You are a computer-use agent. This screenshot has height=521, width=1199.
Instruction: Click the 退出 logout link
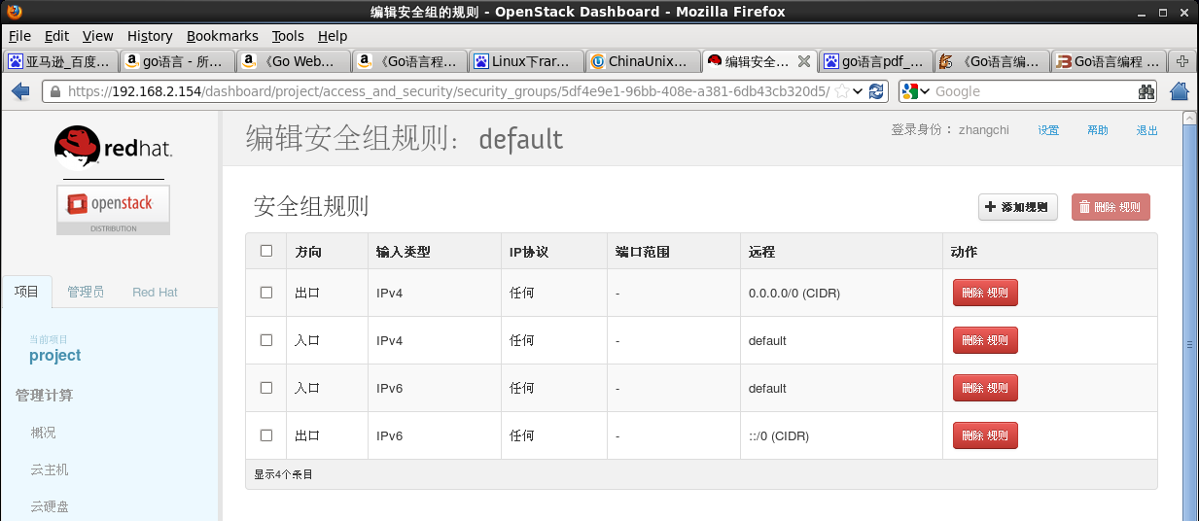pyautogui.click(x=1147, y=130)
